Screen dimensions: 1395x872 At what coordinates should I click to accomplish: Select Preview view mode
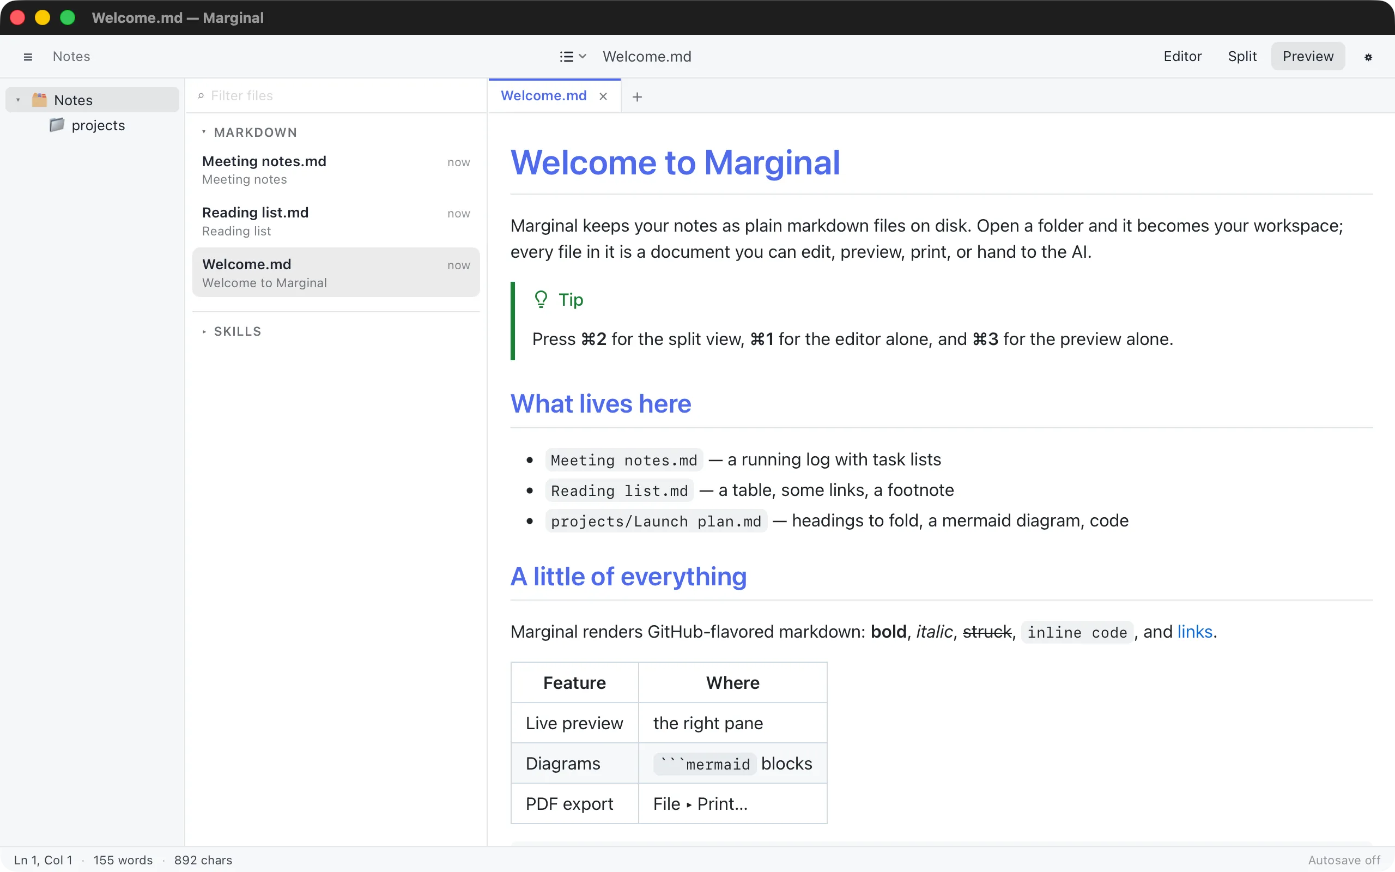(x=1308, y=56)
